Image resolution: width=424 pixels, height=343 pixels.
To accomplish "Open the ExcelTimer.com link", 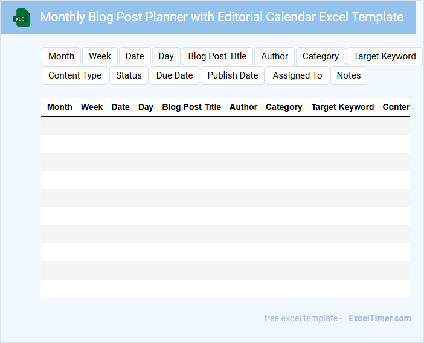I will click(x=379, y=318).
